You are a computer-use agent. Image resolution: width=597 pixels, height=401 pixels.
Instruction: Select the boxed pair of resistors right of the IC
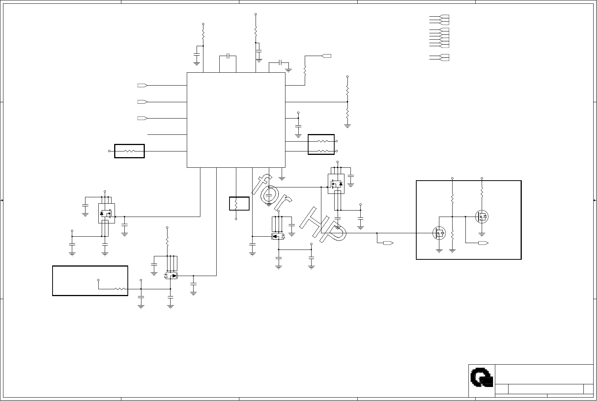coord(321,144)
